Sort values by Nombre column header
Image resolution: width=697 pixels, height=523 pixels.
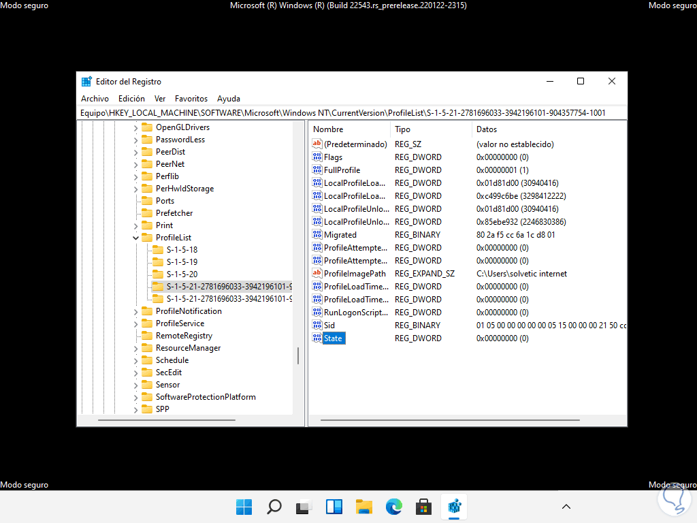pos(349,129)
